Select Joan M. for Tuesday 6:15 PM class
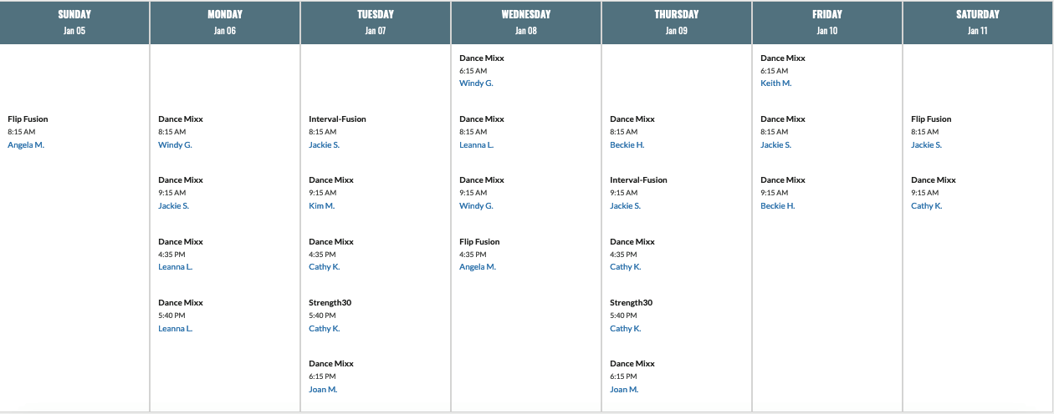Viewport: 1054px width, 414px height. click(323, 389)
